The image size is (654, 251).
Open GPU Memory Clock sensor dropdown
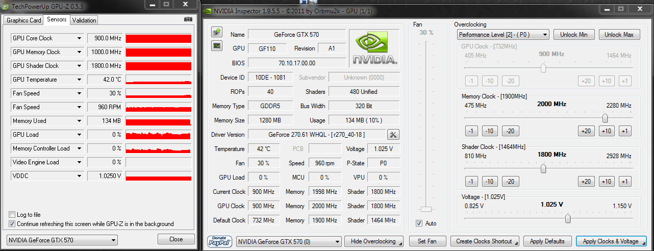click(79, 52)
